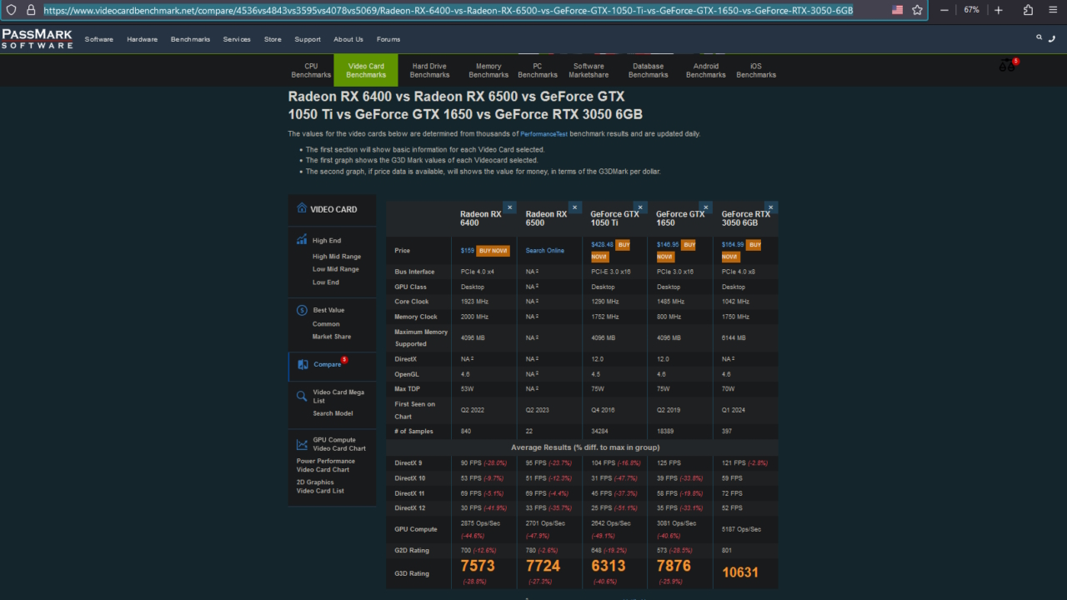Open Common sidebar link

tap(326, 324)
